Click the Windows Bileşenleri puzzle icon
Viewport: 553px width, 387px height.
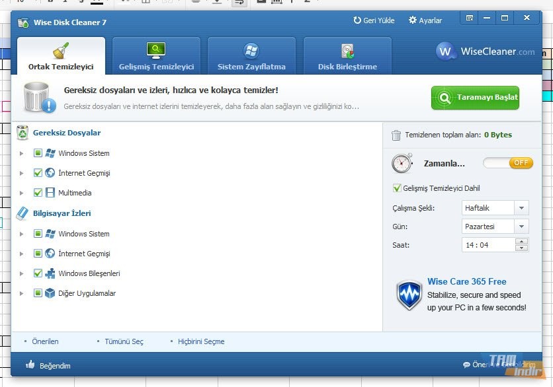(50, 273)
